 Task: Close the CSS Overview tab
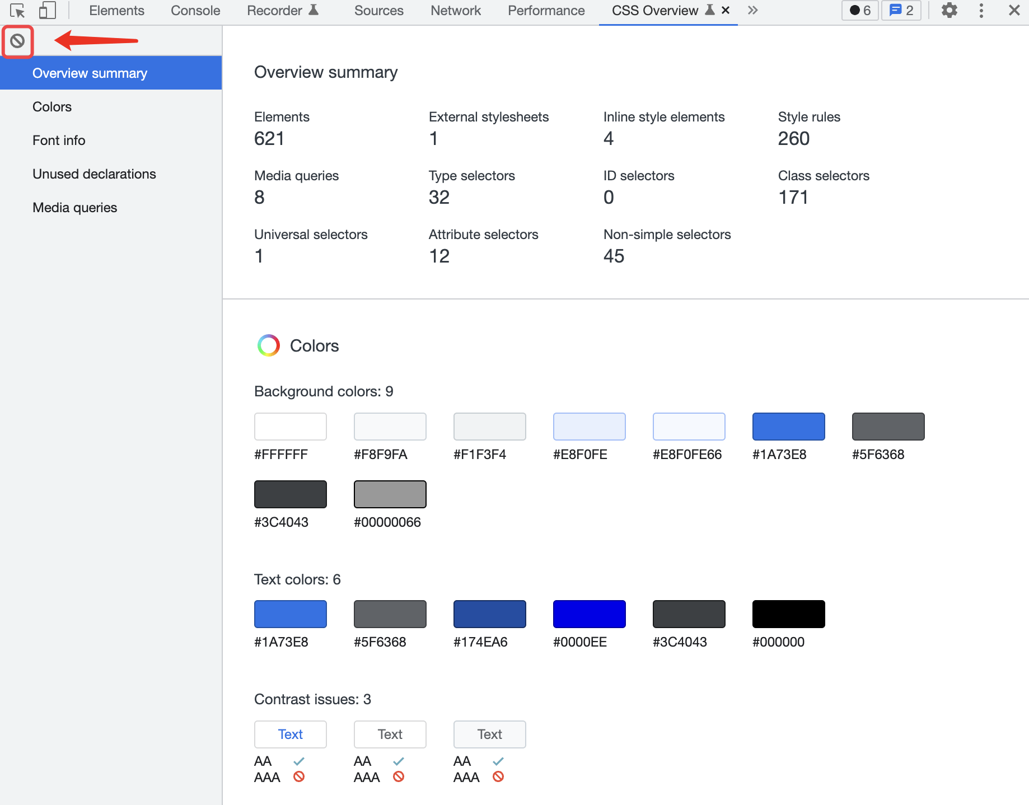726,10
